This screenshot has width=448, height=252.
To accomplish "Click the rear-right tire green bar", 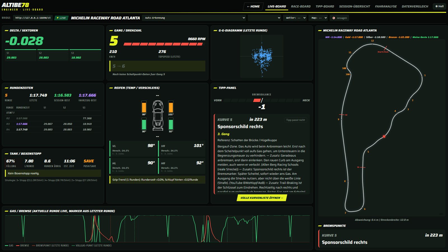I will point(171,124).
